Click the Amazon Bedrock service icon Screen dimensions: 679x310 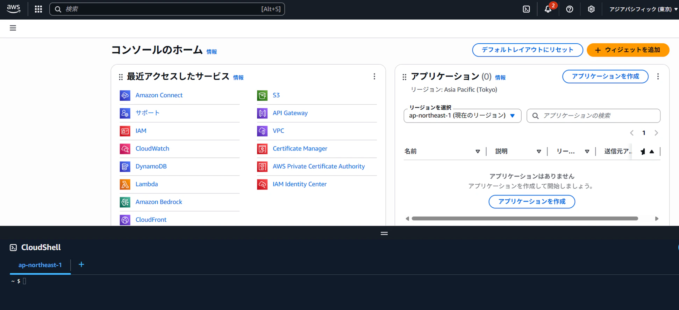pos(125,202)
